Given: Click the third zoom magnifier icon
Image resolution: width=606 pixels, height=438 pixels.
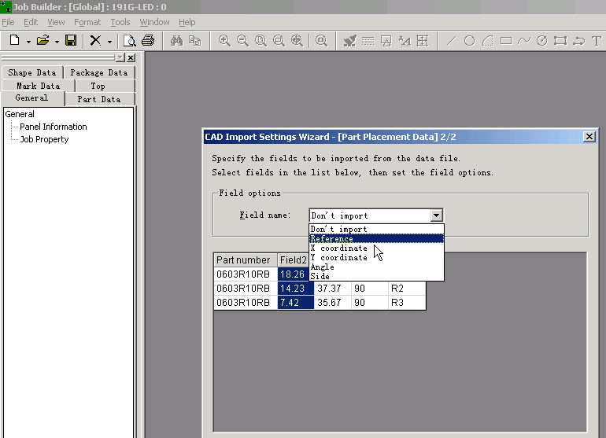Looking at the screenshot, I should point(261,40).
